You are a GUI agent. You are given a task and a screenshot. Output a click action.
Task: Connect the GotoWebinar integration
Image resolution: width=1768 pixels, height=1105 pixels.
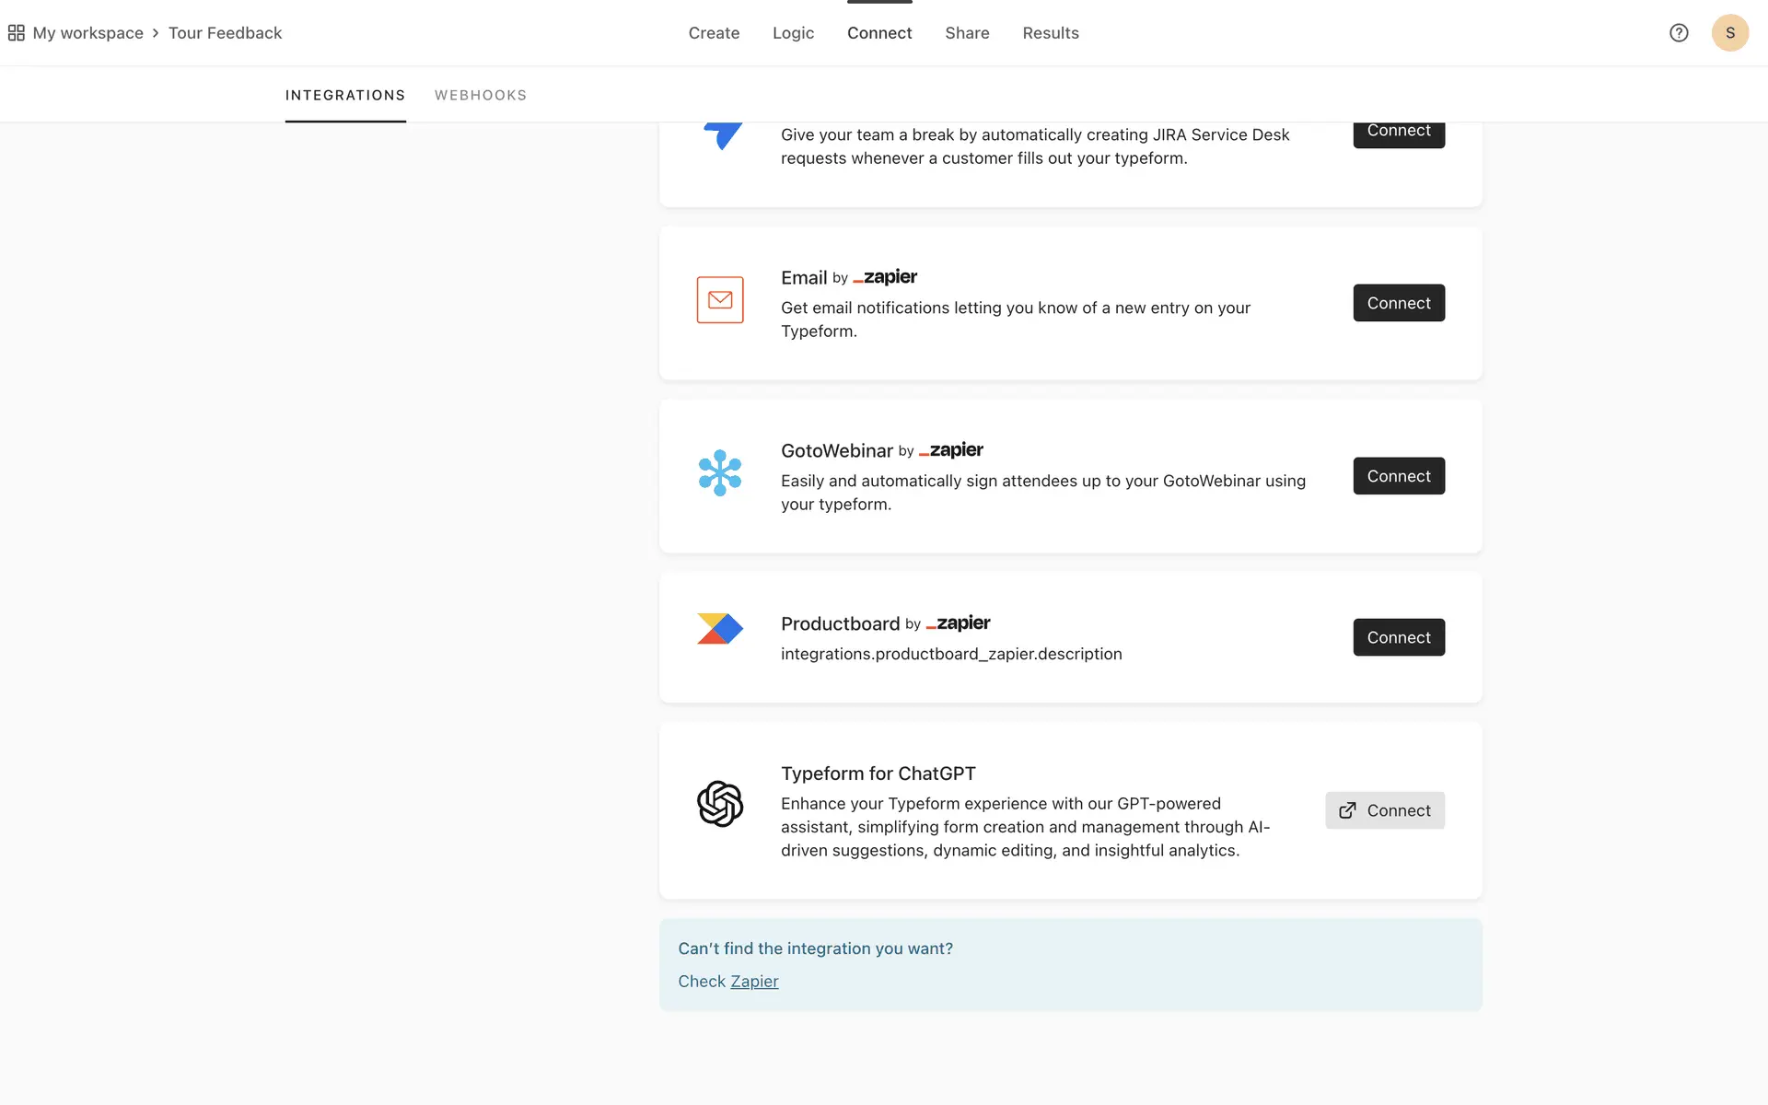1398,476
